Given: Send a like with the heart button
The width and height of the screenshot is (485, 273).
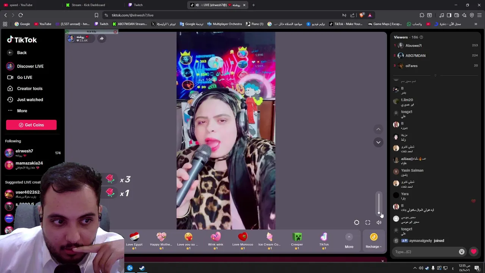Looking at the screenshot, I should coord(473,252).
